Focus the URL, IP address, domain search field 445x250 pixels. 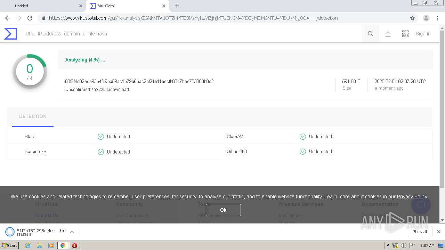[x=191, y=34]
